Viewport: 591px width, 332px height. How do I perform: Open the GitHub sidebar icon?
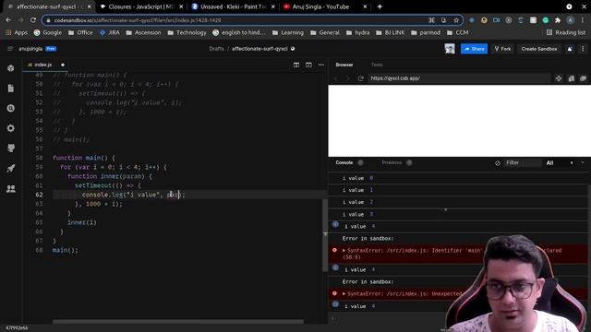[10, 148]
